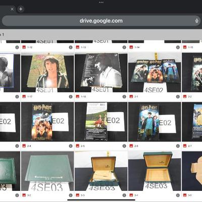Show info for file 1-17
Screen dimensions: 202x202
coord(71,96)
